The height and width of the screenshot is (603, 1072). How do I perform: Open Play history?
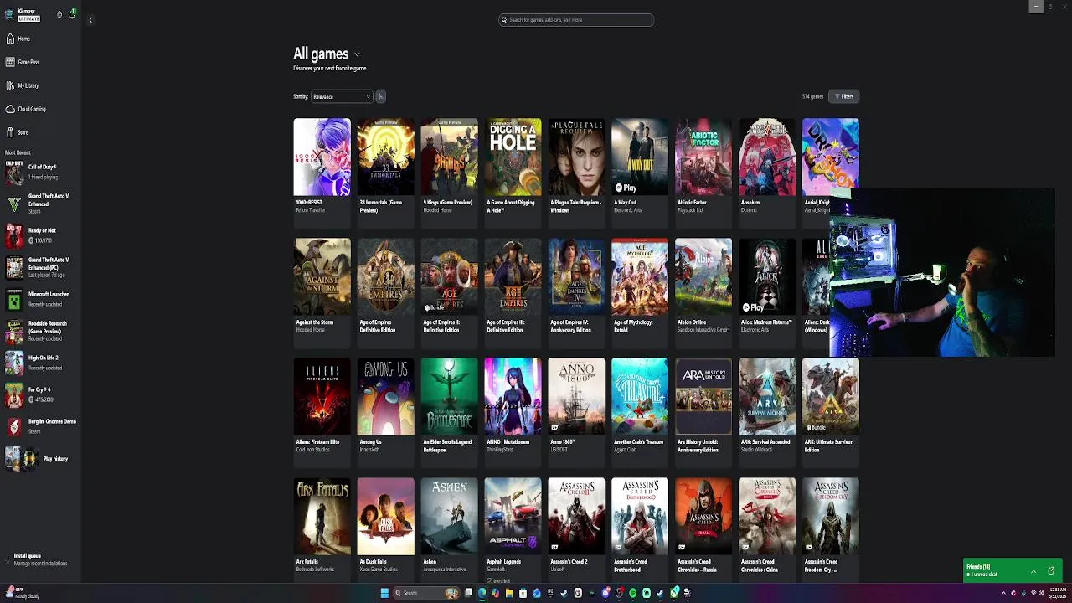(40, 458)
